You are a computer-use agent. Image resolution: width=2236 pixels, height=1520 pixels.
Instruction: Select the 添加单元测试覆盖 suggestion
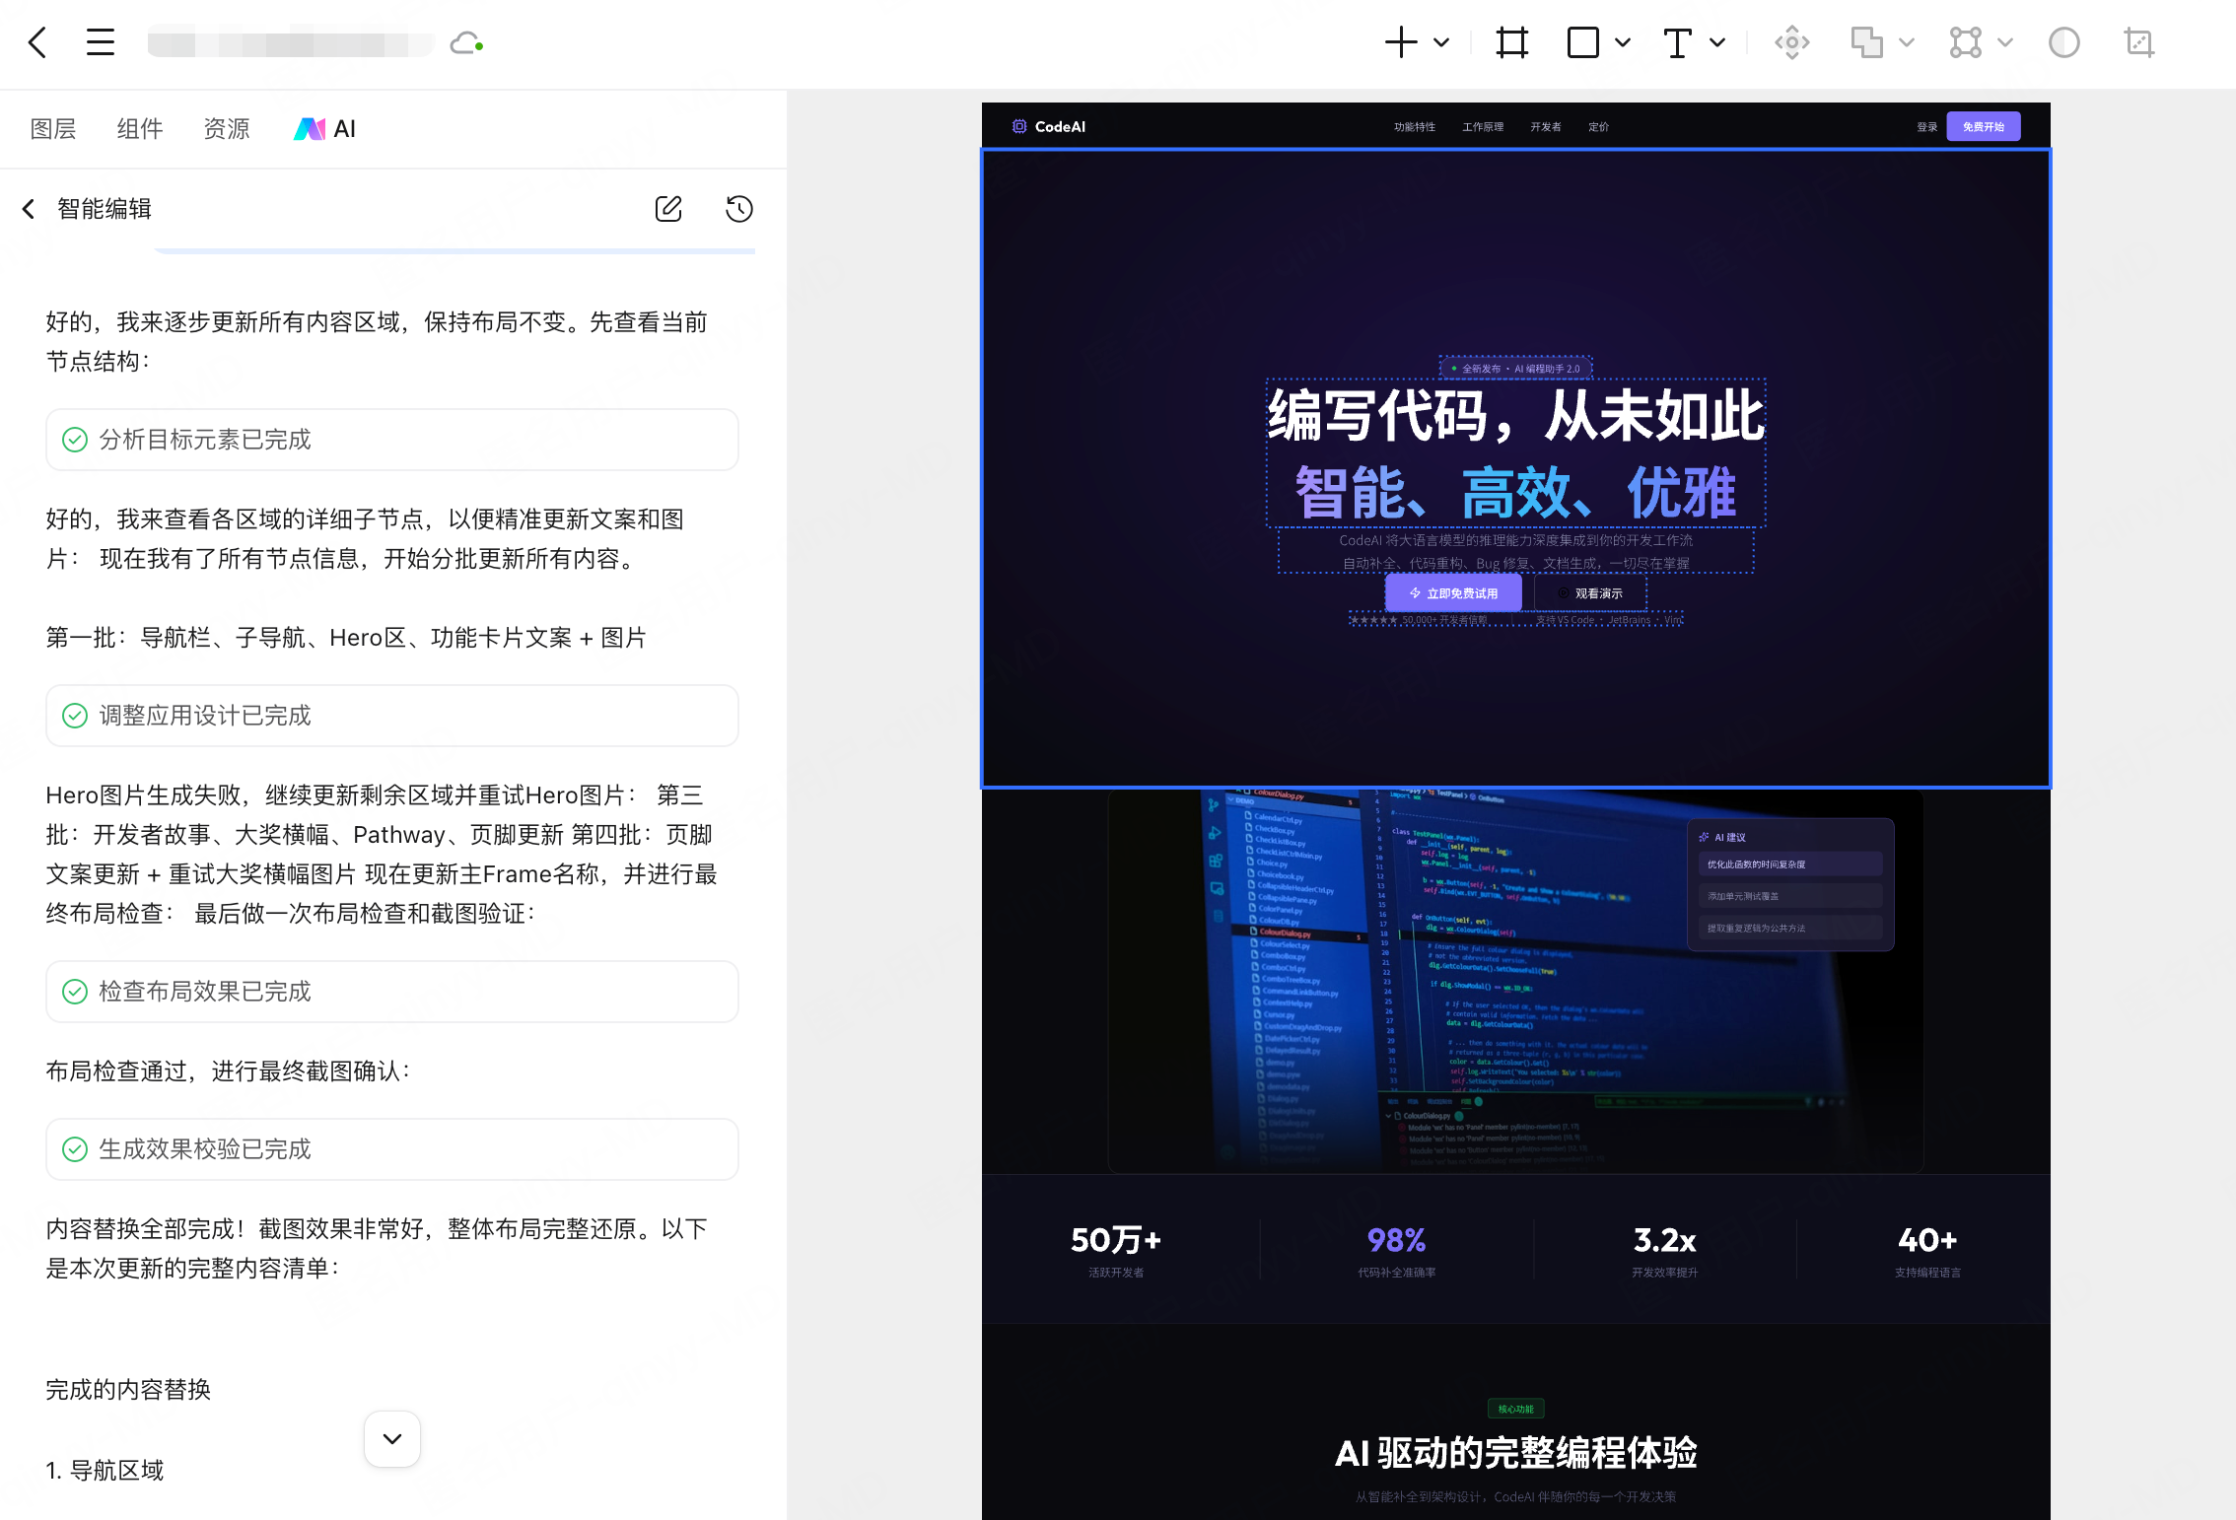1790,896
